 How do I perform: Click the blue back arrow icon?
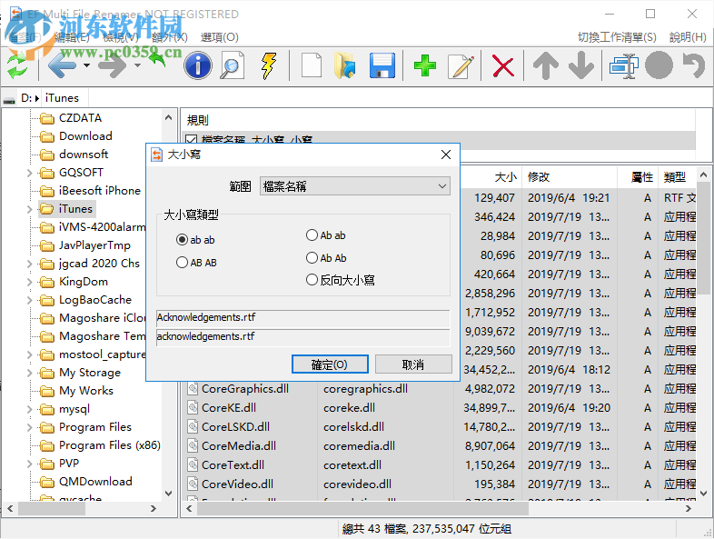click(x=62, y=65)
